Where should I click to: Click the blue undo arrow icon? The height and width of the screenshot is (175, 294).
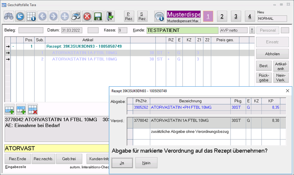20,16
